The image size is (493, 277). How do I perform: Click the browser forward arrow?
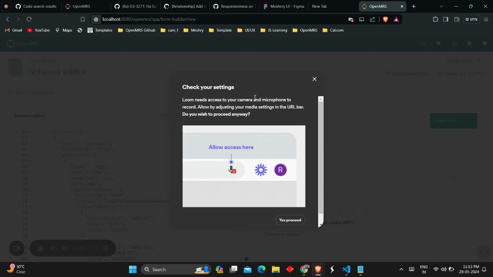[18, 19]
